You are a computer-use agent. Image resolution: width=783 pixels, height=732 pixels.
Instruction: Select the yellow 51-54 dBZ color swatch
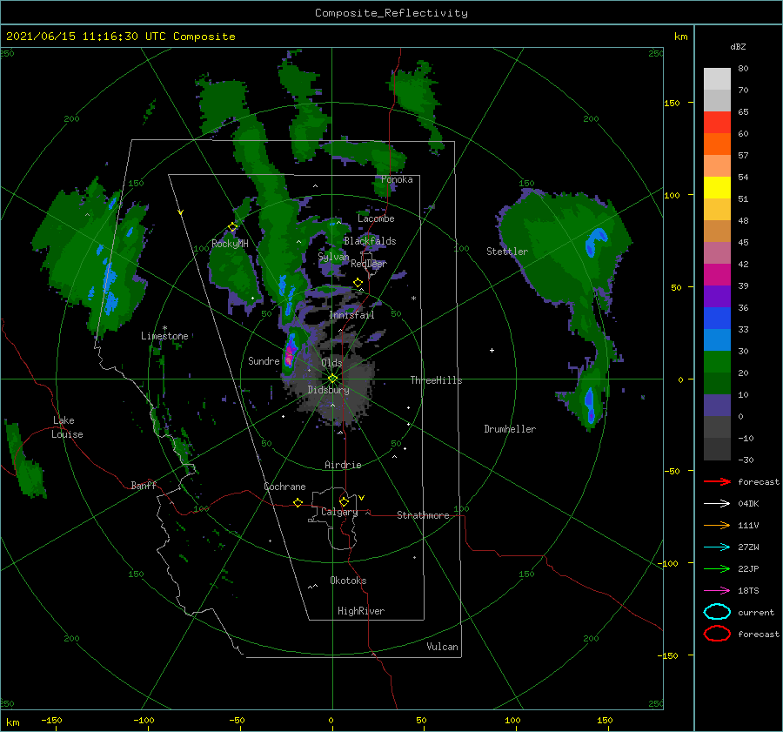click(717, 188)
